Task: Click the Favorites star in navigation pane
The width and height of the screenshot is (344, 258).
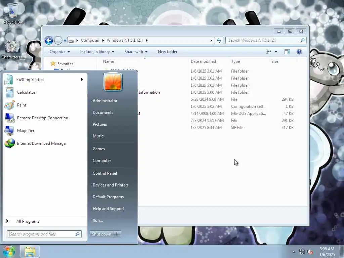Action: tap(53, 63)
